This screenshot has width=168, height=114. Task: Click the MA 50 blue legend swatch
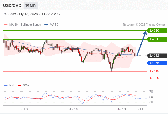[46, 25]
